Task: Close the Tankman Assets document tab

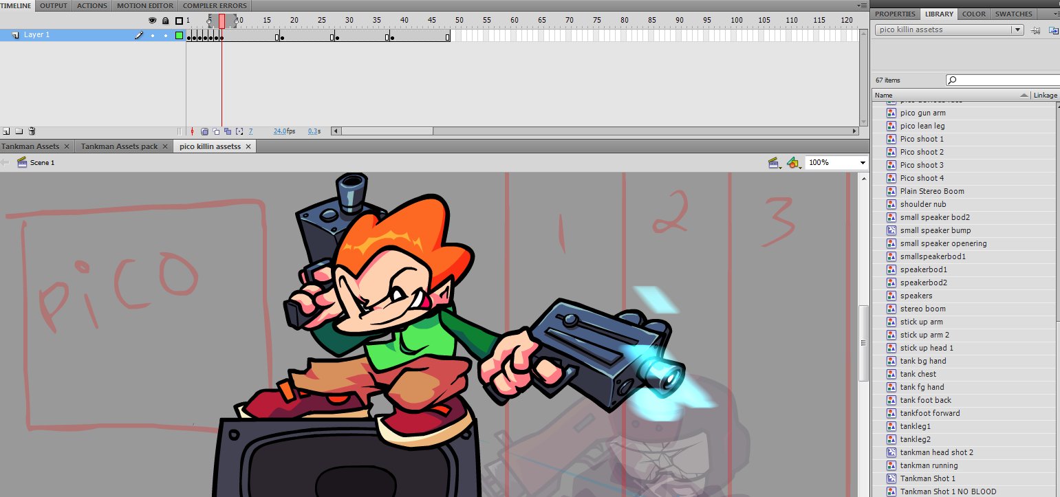Action: (67, 146)
